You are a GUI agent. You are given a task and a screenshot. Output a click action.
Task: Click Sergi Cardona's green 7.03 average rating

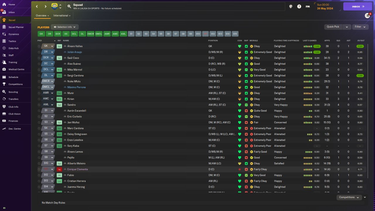coord(360,76)
